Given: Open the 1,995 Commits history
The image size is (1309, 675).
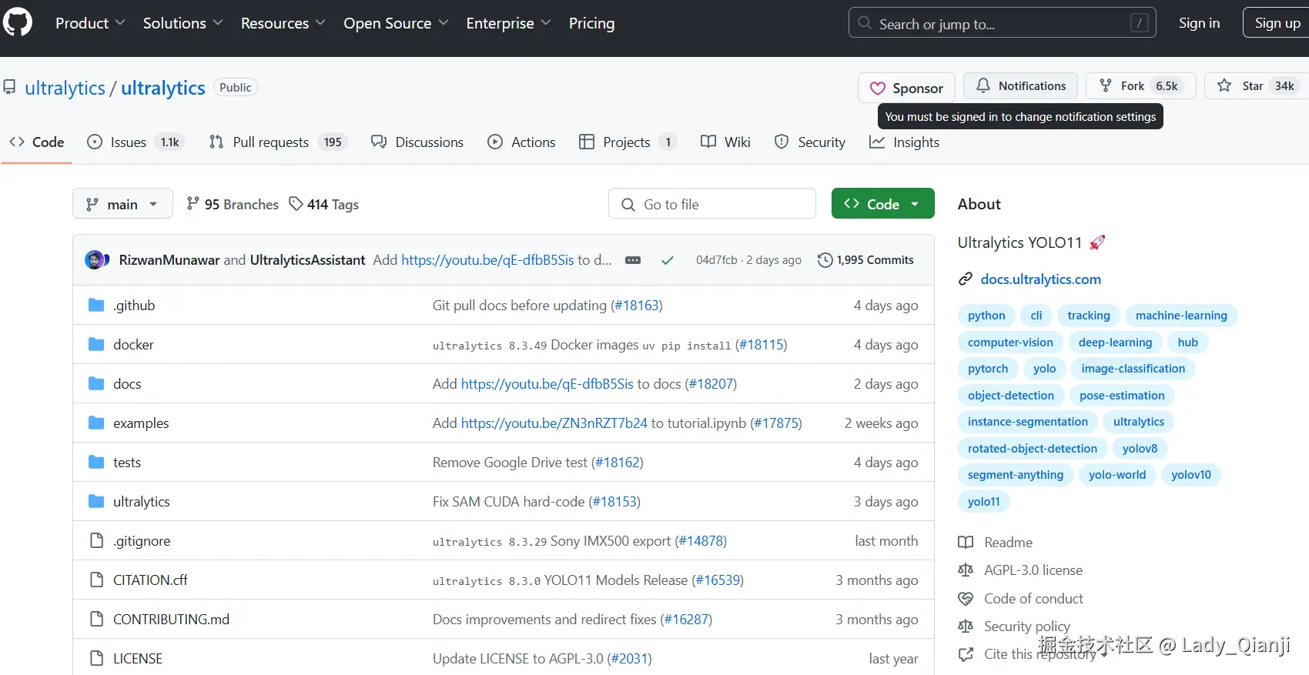Looking at the screenshot, I should tap(865, 260).
